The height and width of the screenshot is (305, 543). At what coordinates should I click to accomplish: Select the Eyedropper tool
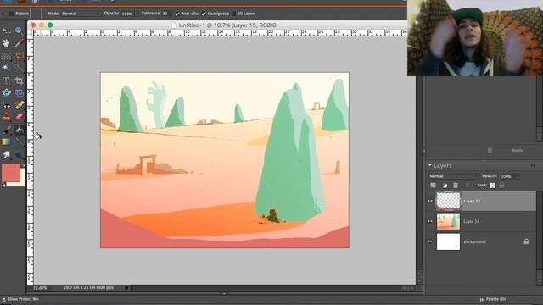pos(19,43)
